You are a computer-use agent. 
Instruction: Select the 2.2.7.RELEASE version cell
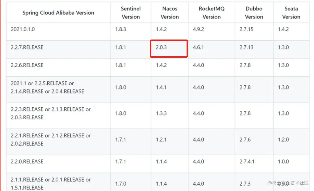(58, 49)
